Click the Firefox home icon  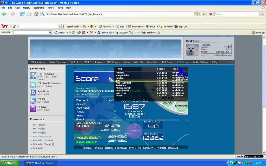tap(36, 14)
